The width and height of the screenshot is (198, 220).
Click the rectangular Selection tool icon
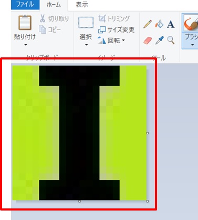(86, 23)
